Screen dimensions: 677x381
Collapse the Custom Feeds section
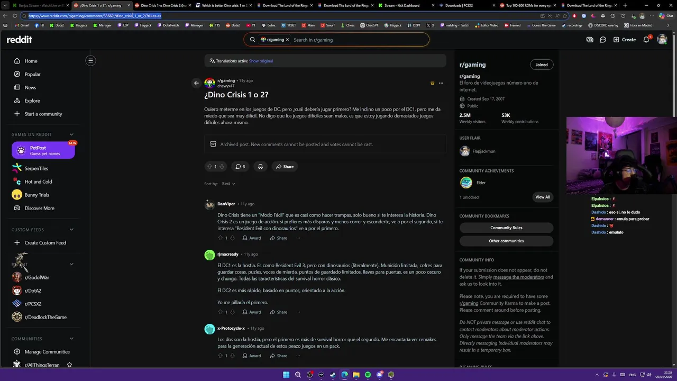coord(71,230)
